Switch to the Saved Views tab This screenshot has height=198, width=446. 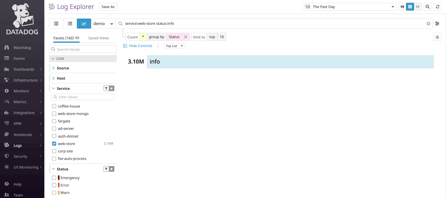pos(98,38)
